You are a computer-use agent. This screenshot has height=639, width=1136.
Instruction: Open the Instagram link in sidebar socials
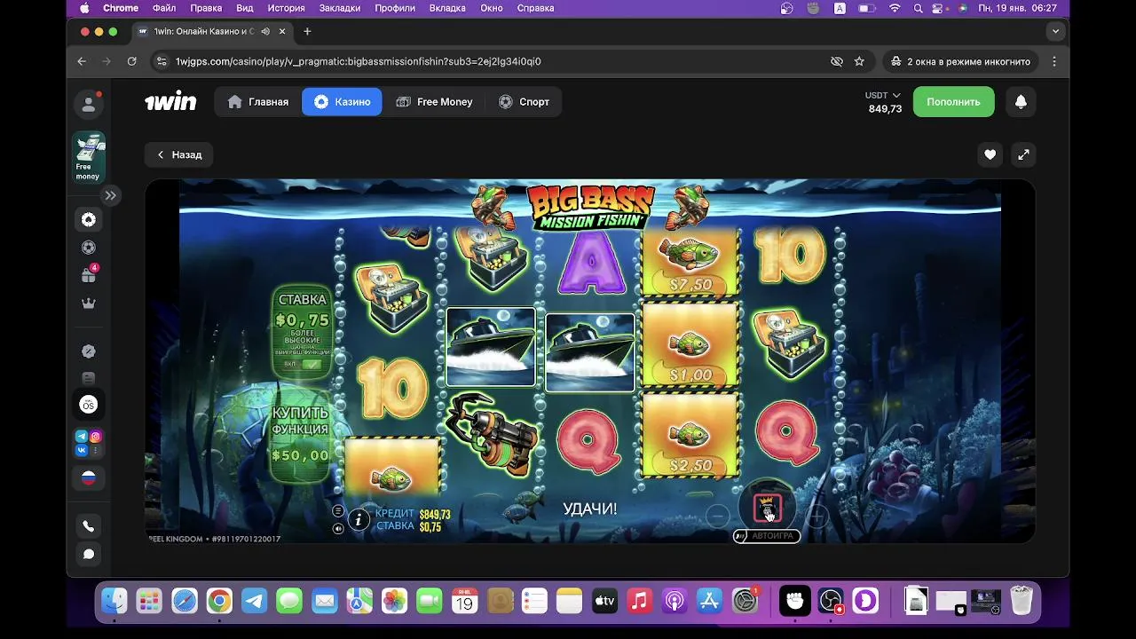pyautogui.click(x=96, y=436)
